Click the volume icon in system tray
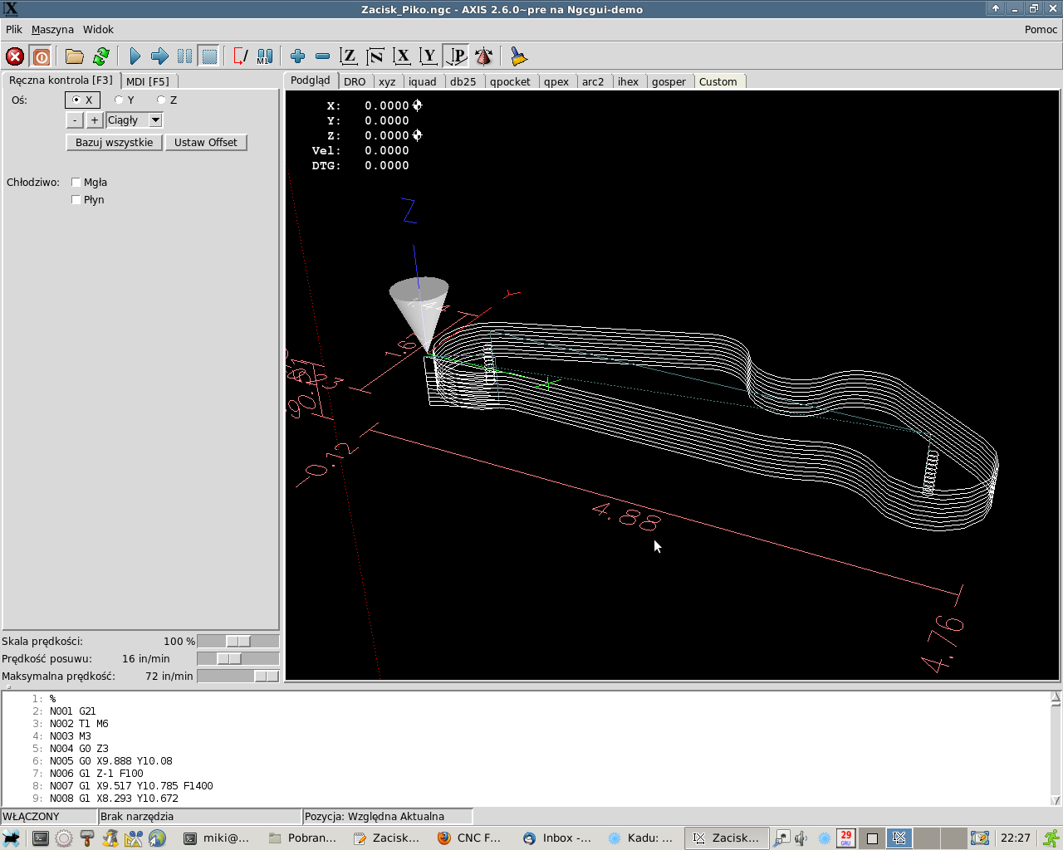The height and width of the screenshot is (850, 1063). 801,838
